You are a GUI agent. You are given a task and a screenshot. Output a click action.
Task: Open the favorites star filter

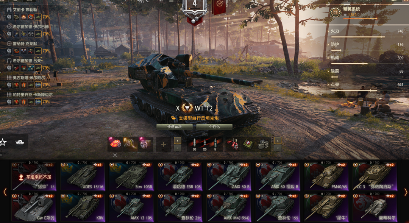point(3,142)
